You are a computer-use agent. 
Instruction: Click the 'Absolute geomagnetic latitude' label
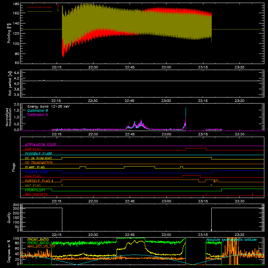231,240
